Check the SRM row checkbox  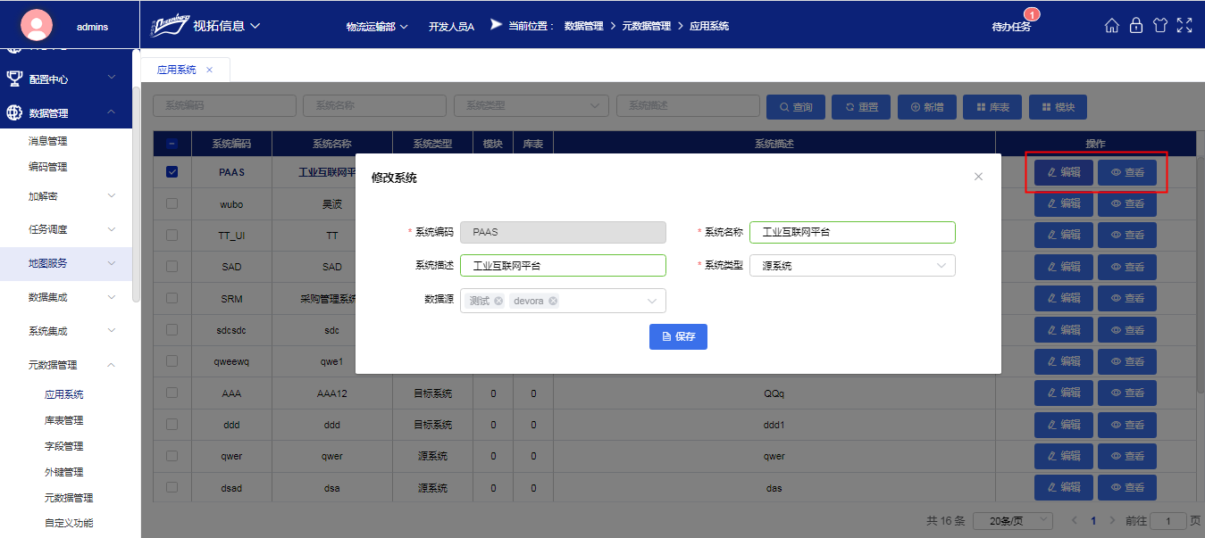(172, 298)
